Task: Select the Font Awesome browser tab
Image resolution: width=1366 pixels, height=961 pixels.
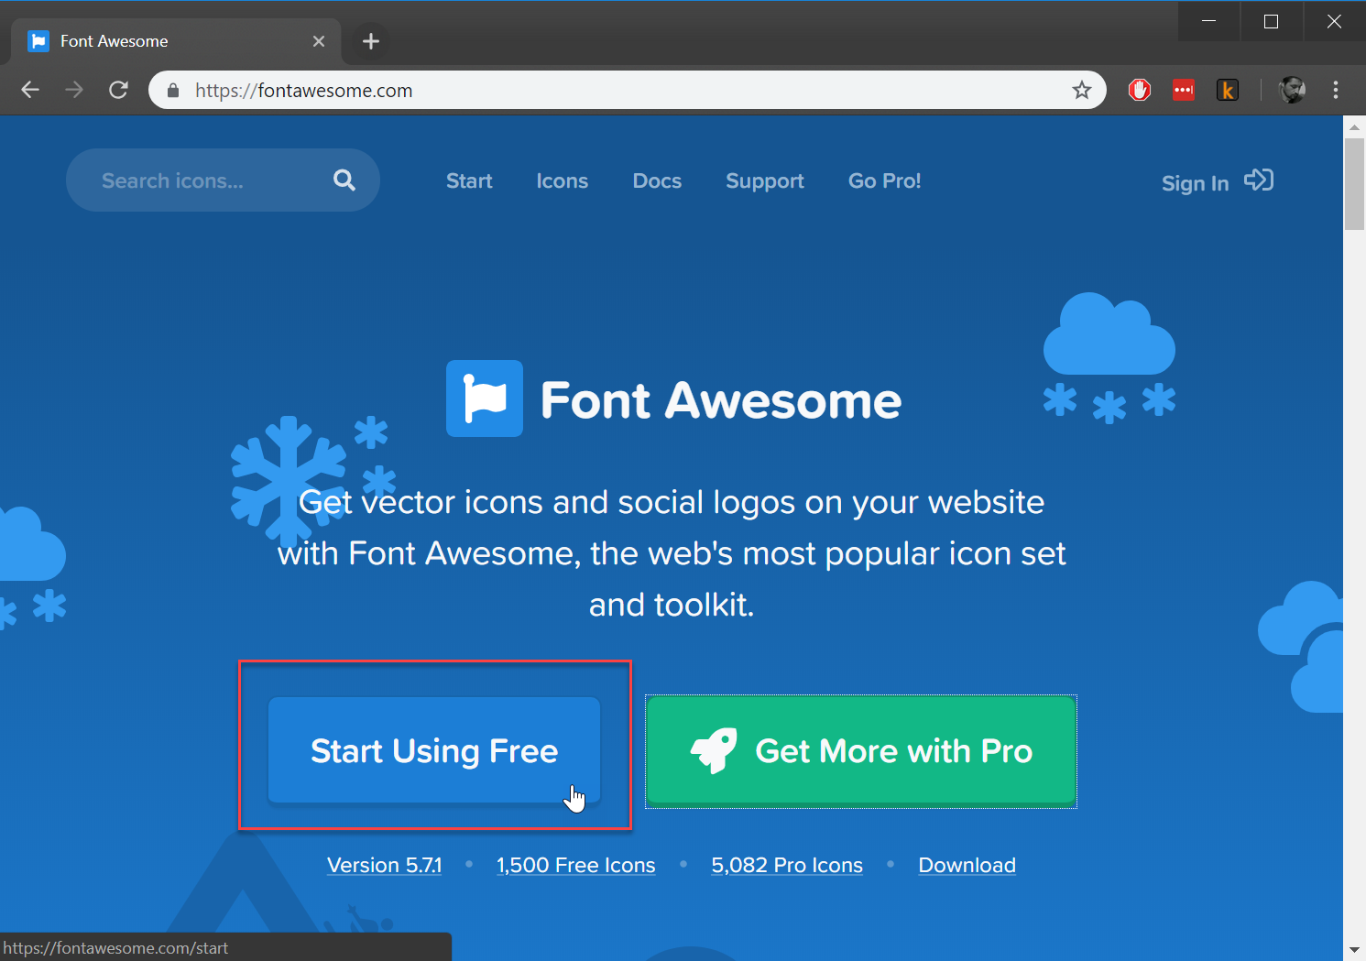Action: tap(176, 41)
